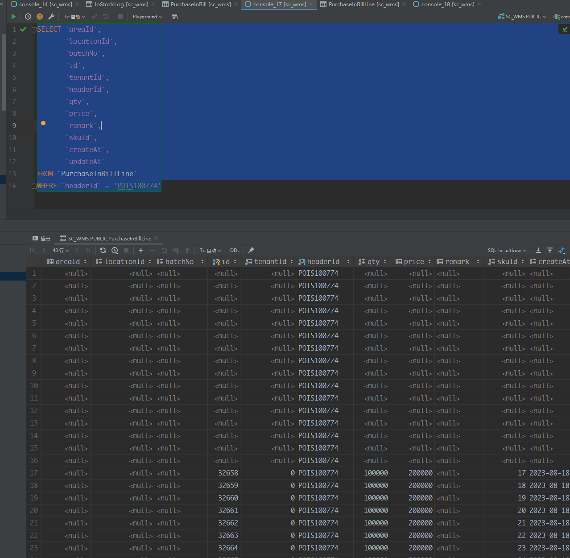Image resolution: width=570 pixels, height=558 pixels.
Task: Stop execution in editor toolbar
Action: [x=120, y=17]
